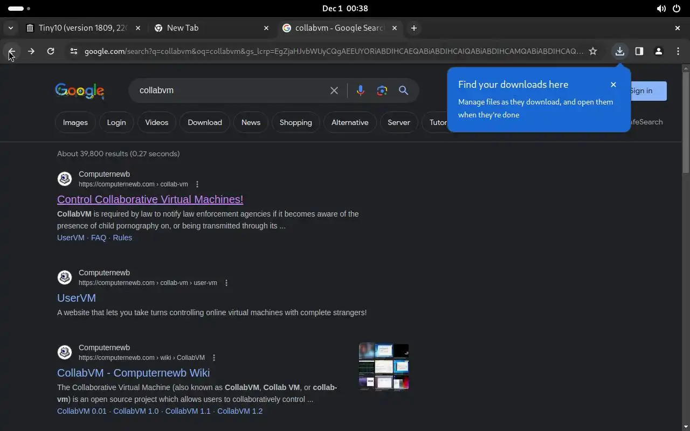
Task: Search by image with Google Lens icon
Action: point(382,91)
